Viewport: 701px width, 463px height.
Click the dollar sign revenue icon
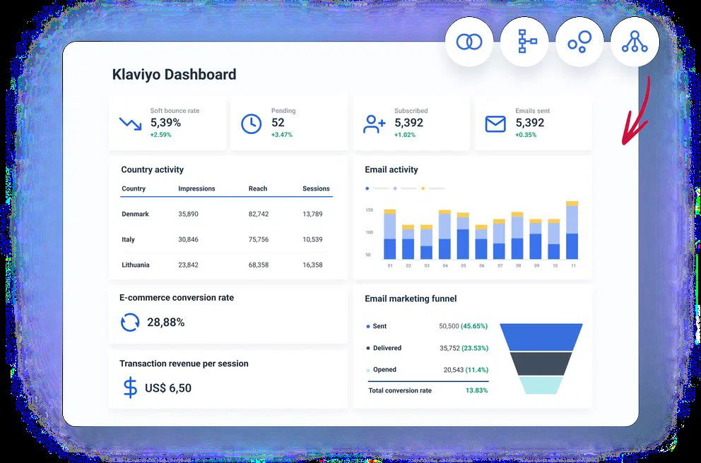[x=130, y=387]
